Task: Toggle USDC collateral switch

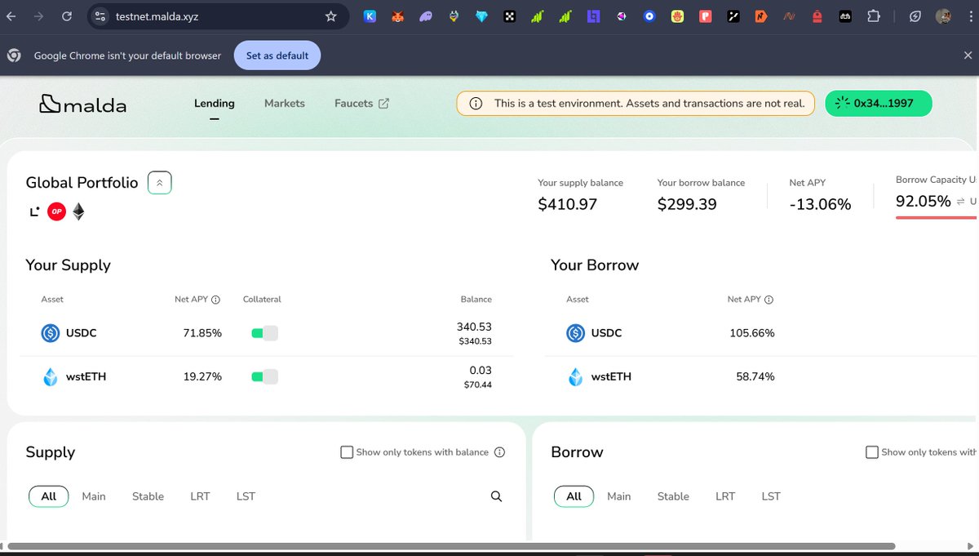Action: pos(264,333)
